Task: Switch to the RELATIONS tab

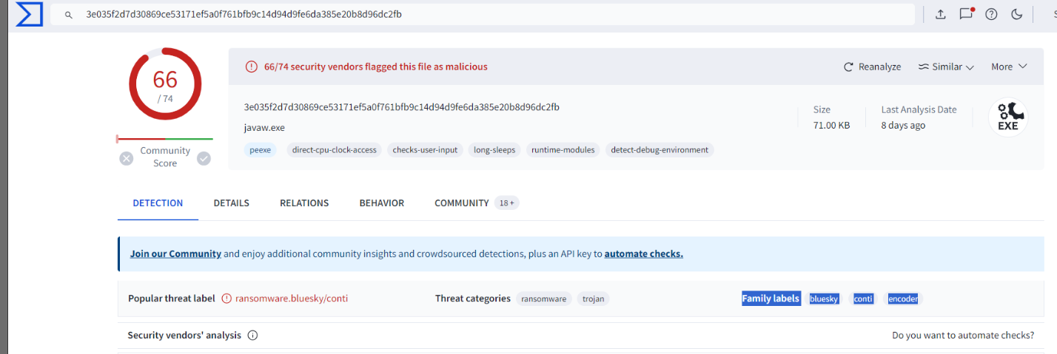Action: click(304, 202)
